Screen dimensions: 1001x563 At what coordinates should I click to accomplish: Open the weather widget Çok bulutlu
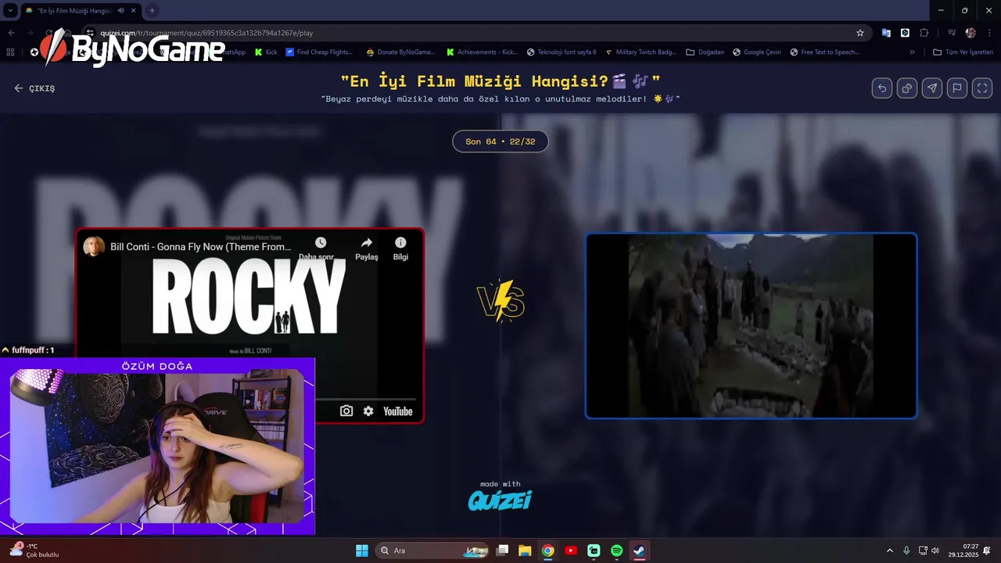35,550
